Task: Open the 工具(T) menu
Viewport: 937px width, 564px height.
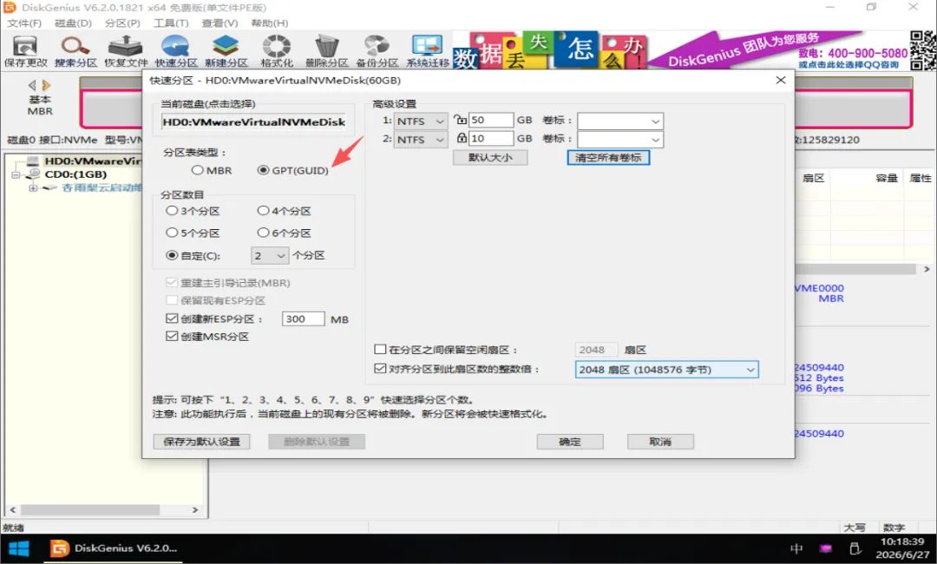Action: (x=171, y=23)
